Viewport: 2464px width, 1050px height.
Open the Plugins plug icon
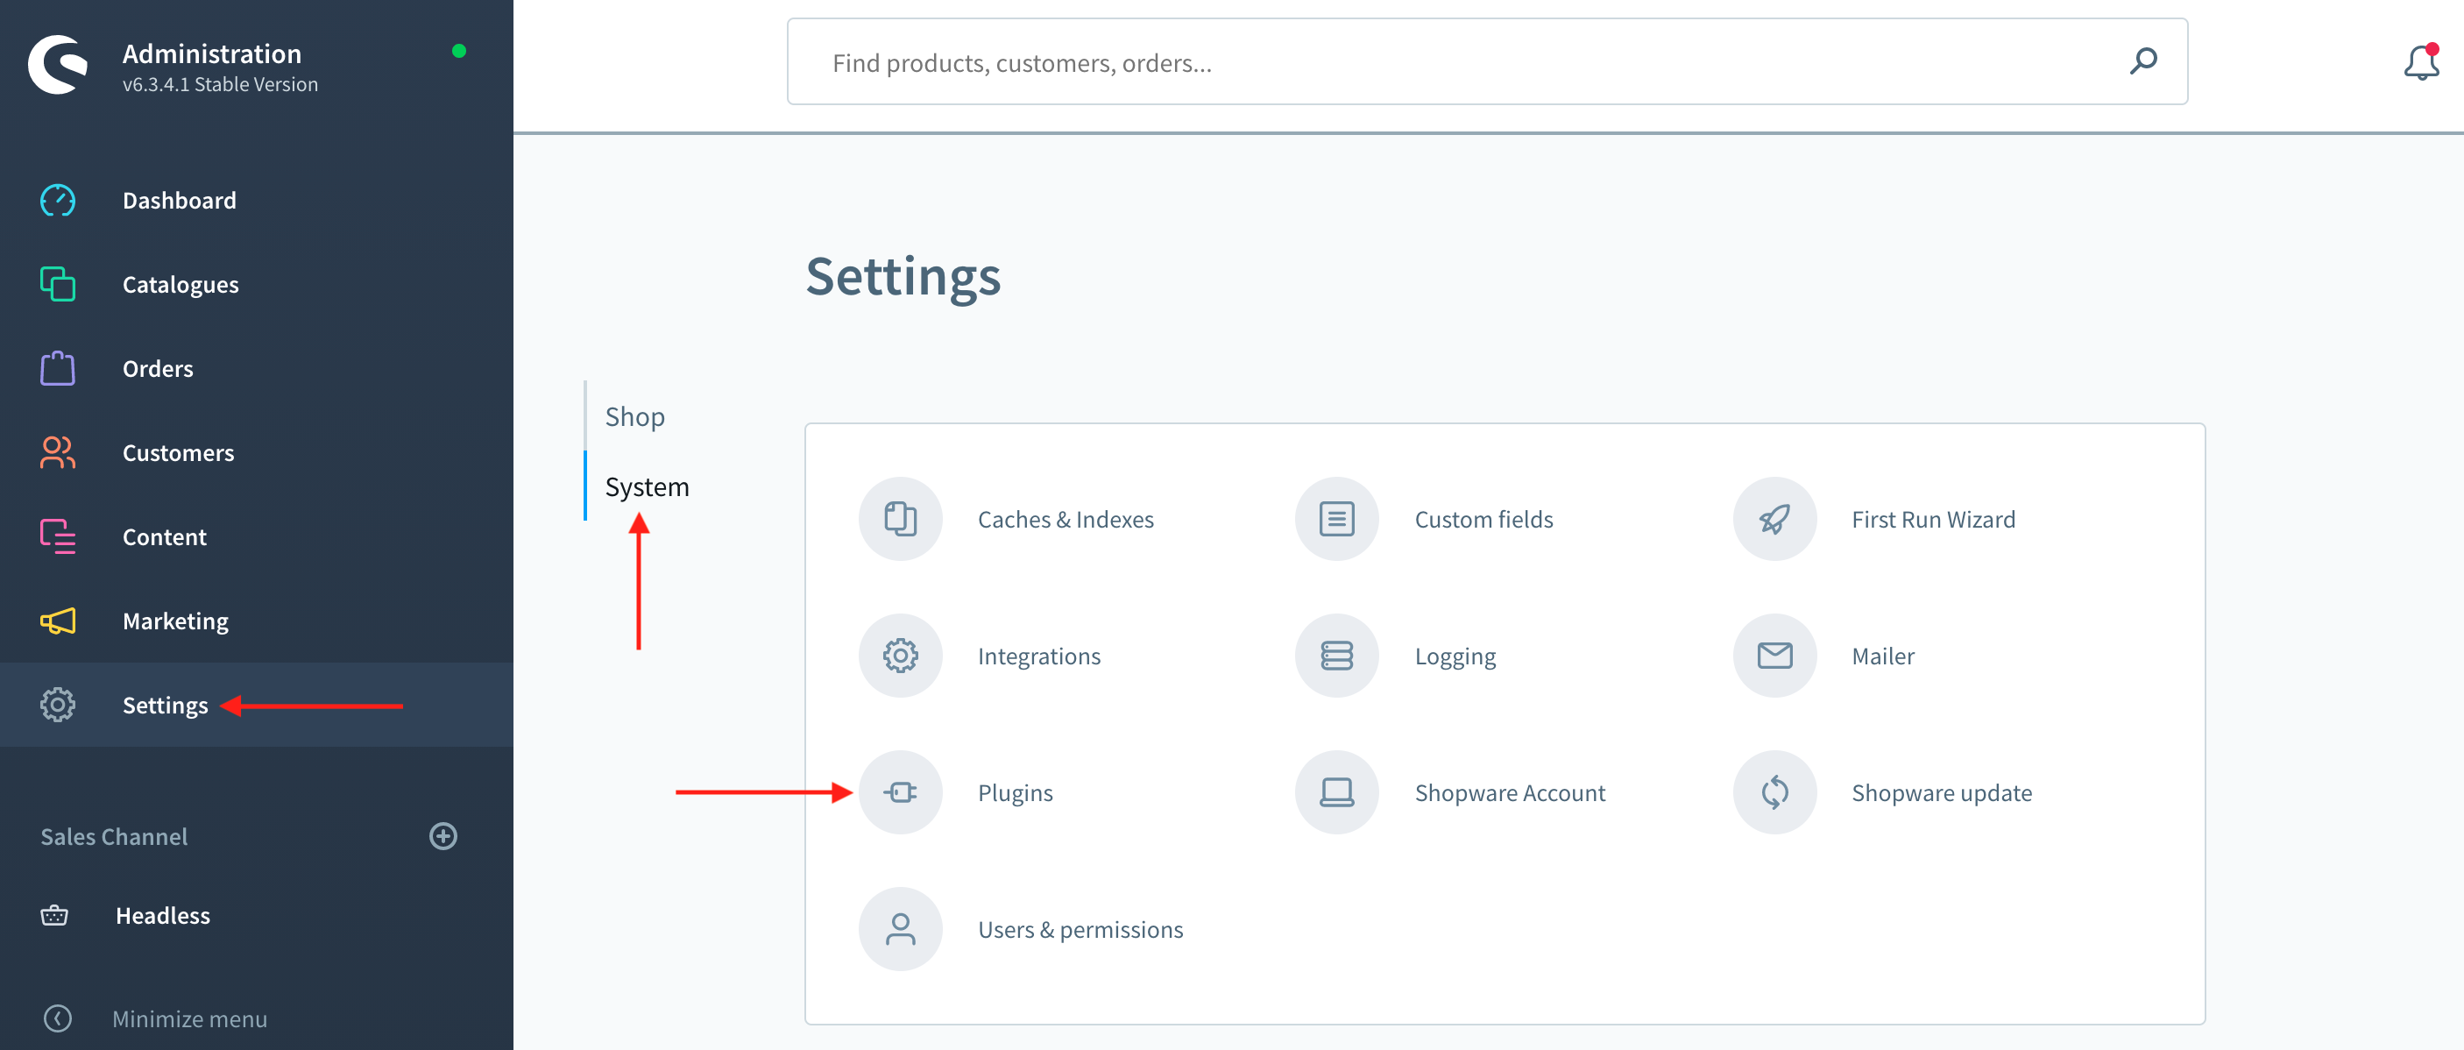tap(899, 792)
